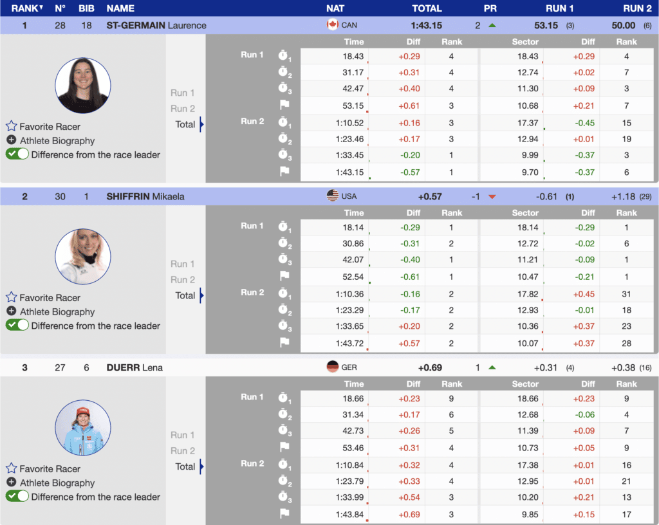Disable Shiffrin's Difference from the race leader toggle

17,326
